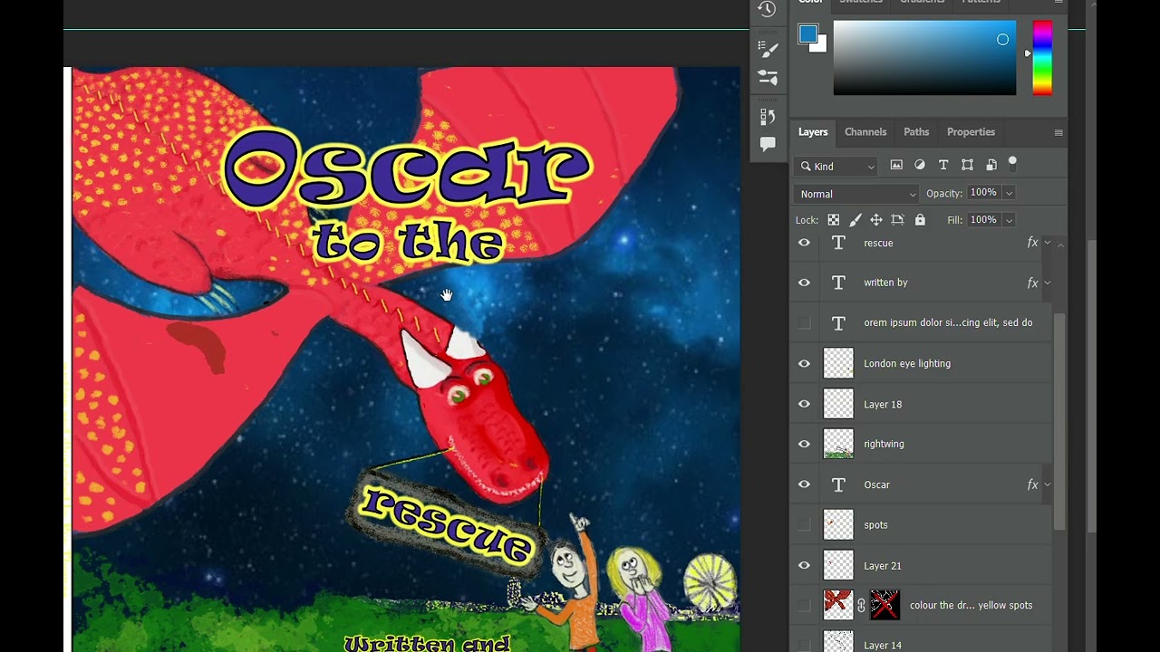Select the 'Layer 18' layer name
1160x652 pixels.
pyautogui.click(x=883, y=405)
